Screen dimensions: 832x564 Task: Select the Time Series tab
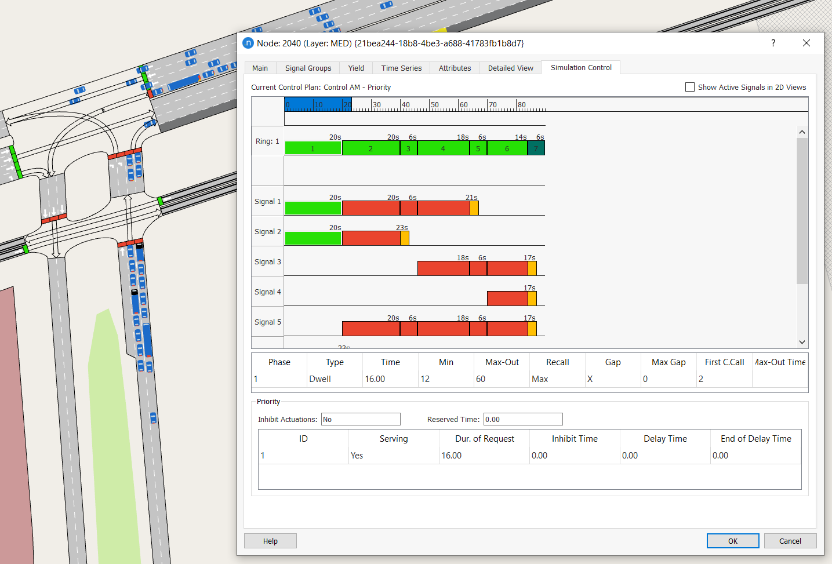point(401,68)
